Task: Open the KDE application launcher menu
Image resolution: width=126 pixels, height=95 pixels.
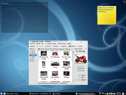Action: (x=2, y=93)
